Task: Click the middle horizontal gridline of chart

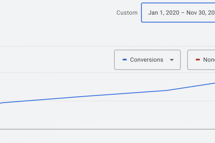Action: point(72,101)
